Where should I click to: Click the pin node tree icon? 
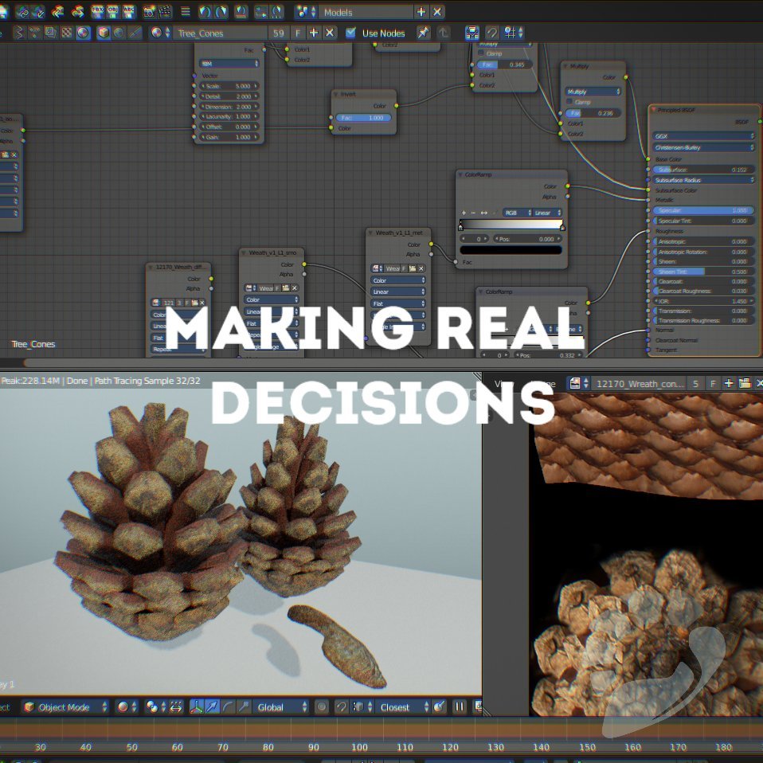point(424,33)
